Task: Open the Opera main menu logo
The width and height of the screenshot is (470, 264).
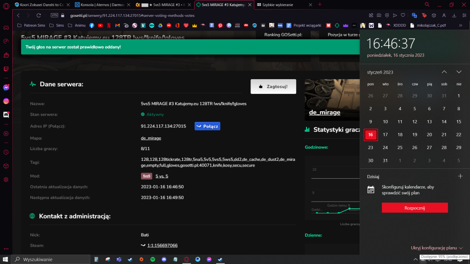Action: point(6,6)
